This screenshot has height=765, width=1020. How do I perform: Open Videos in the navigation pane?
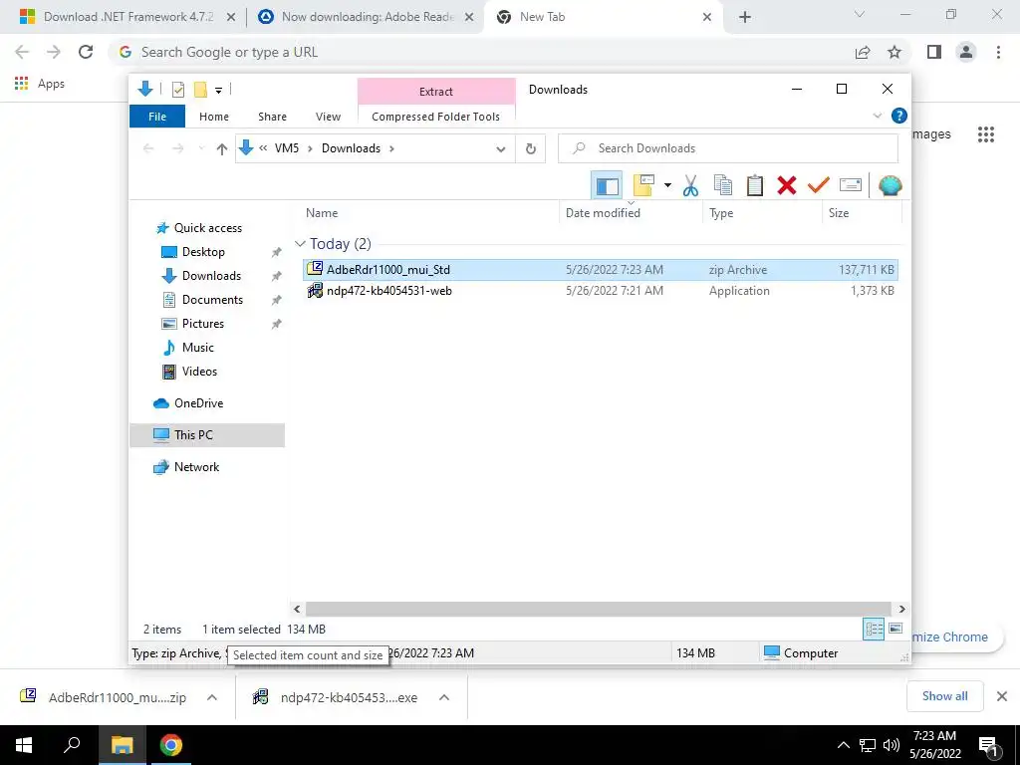click(x=199, y=372)
